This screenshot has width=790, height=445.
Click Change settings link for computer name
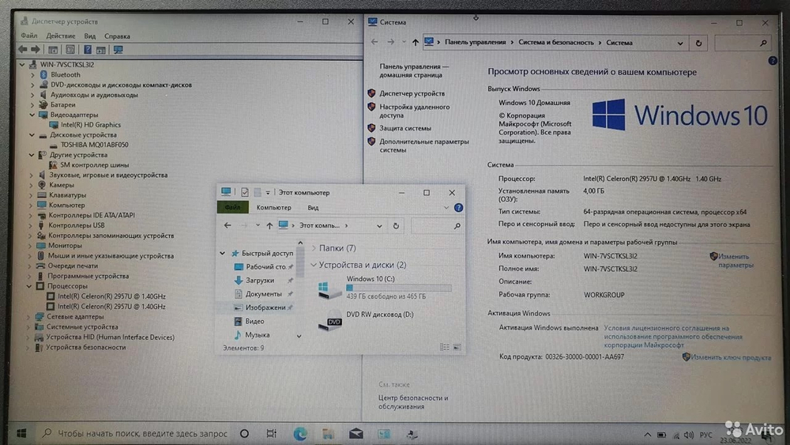point(735,261)
